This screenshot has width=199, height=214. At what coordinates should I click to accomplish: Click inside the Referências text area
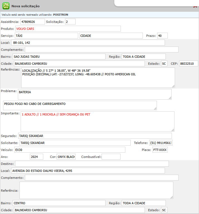98,78
